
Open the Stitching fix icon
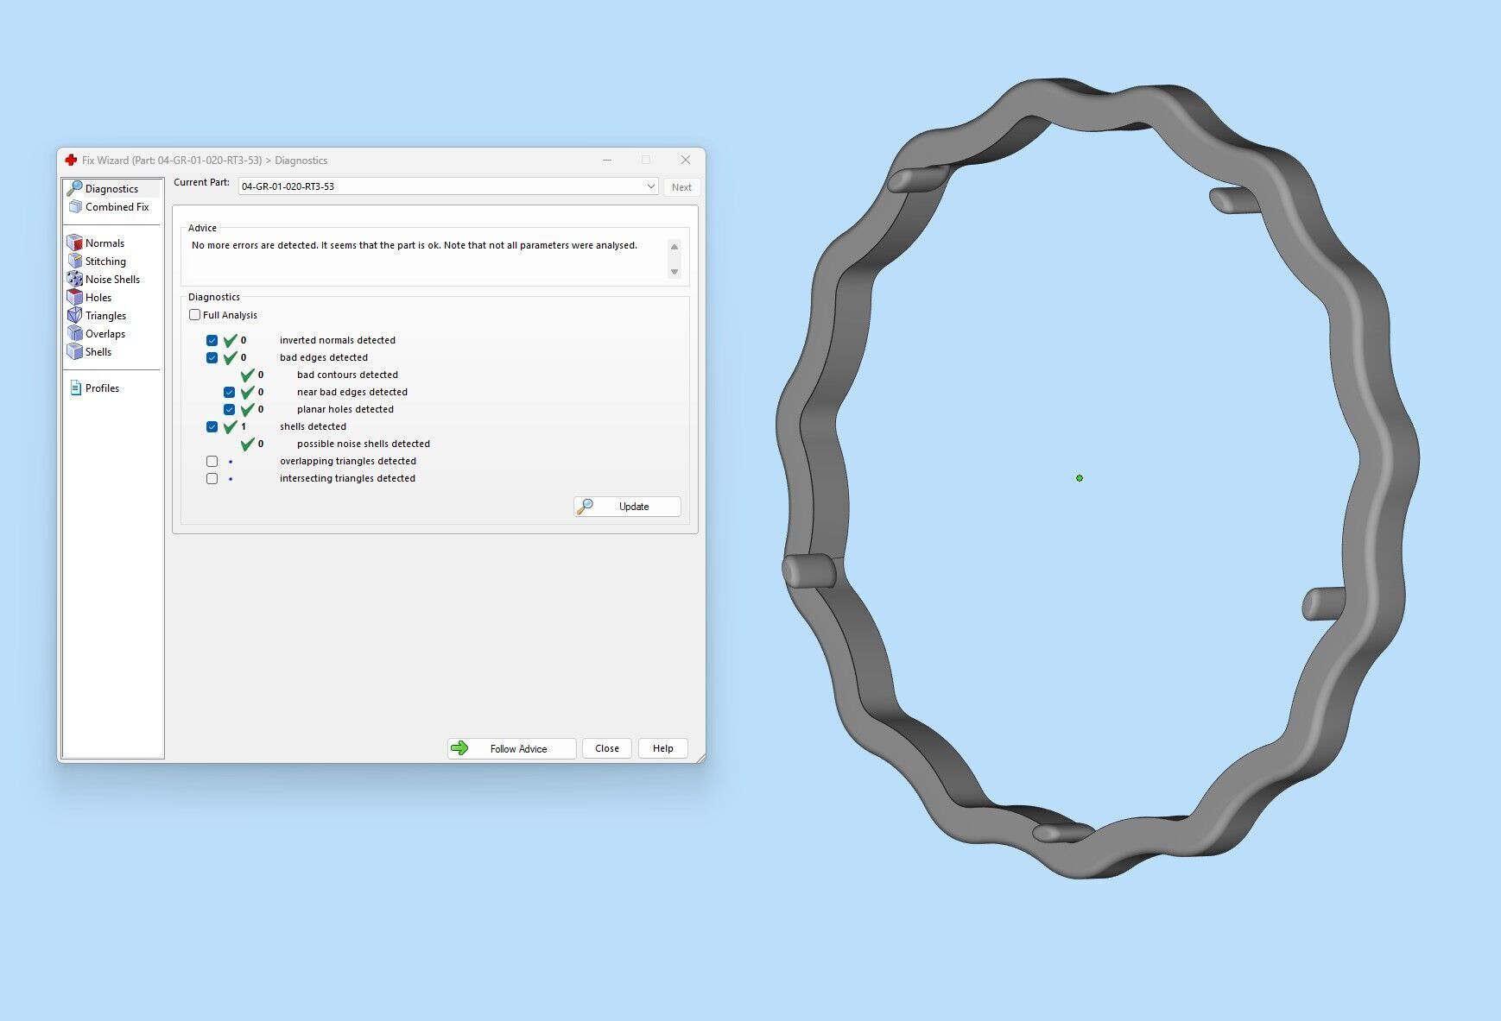point(75,262)
